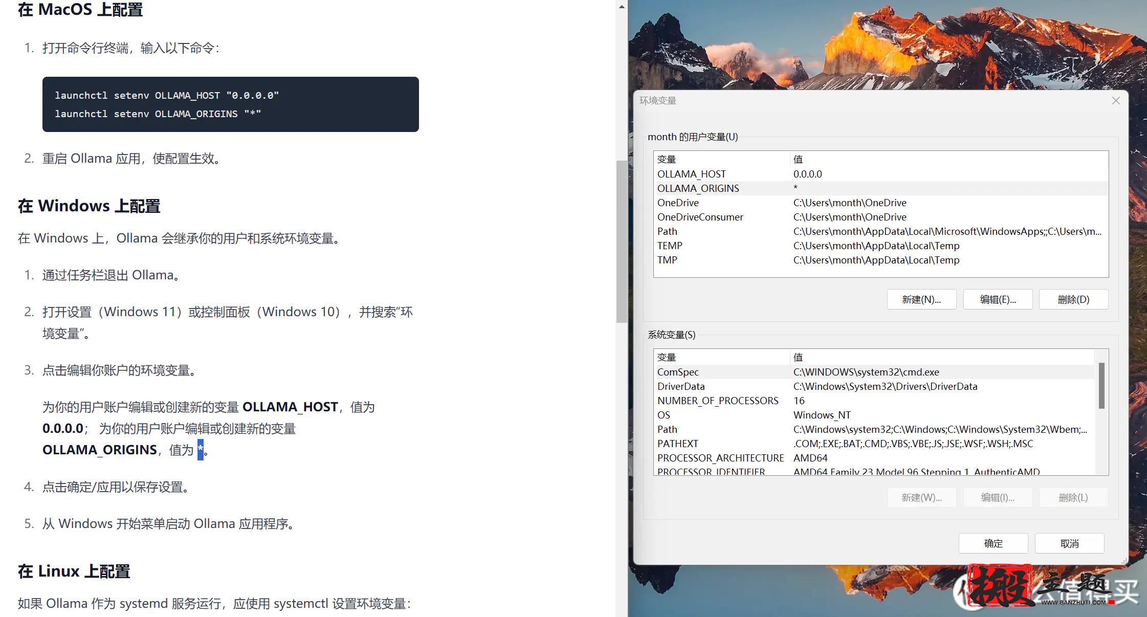The height and width of the screenshot is (617, 1147).
Task: Click 删除(D) to delete the selected user variable
Action: [x=1073, y=299]
